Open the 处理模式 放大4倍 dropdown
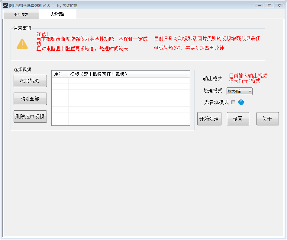The height and width of the screenshot is (240, 287). pos(239,91)
